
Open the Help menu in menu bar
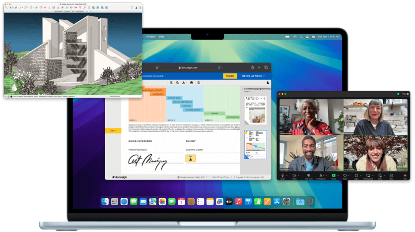tap(162, 37)
